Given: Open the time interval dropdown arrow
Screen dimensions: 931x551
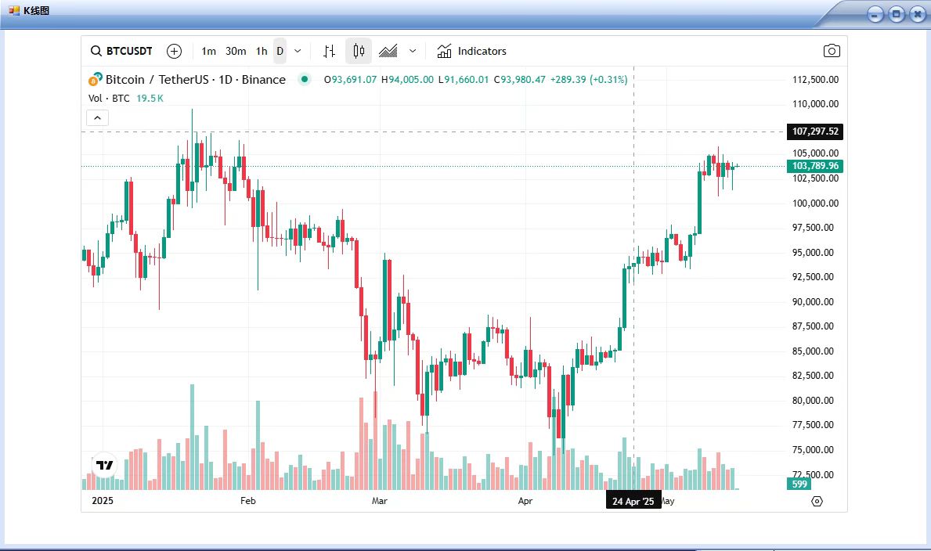Looking at the screenshot, I should click(x=298, y=52).
